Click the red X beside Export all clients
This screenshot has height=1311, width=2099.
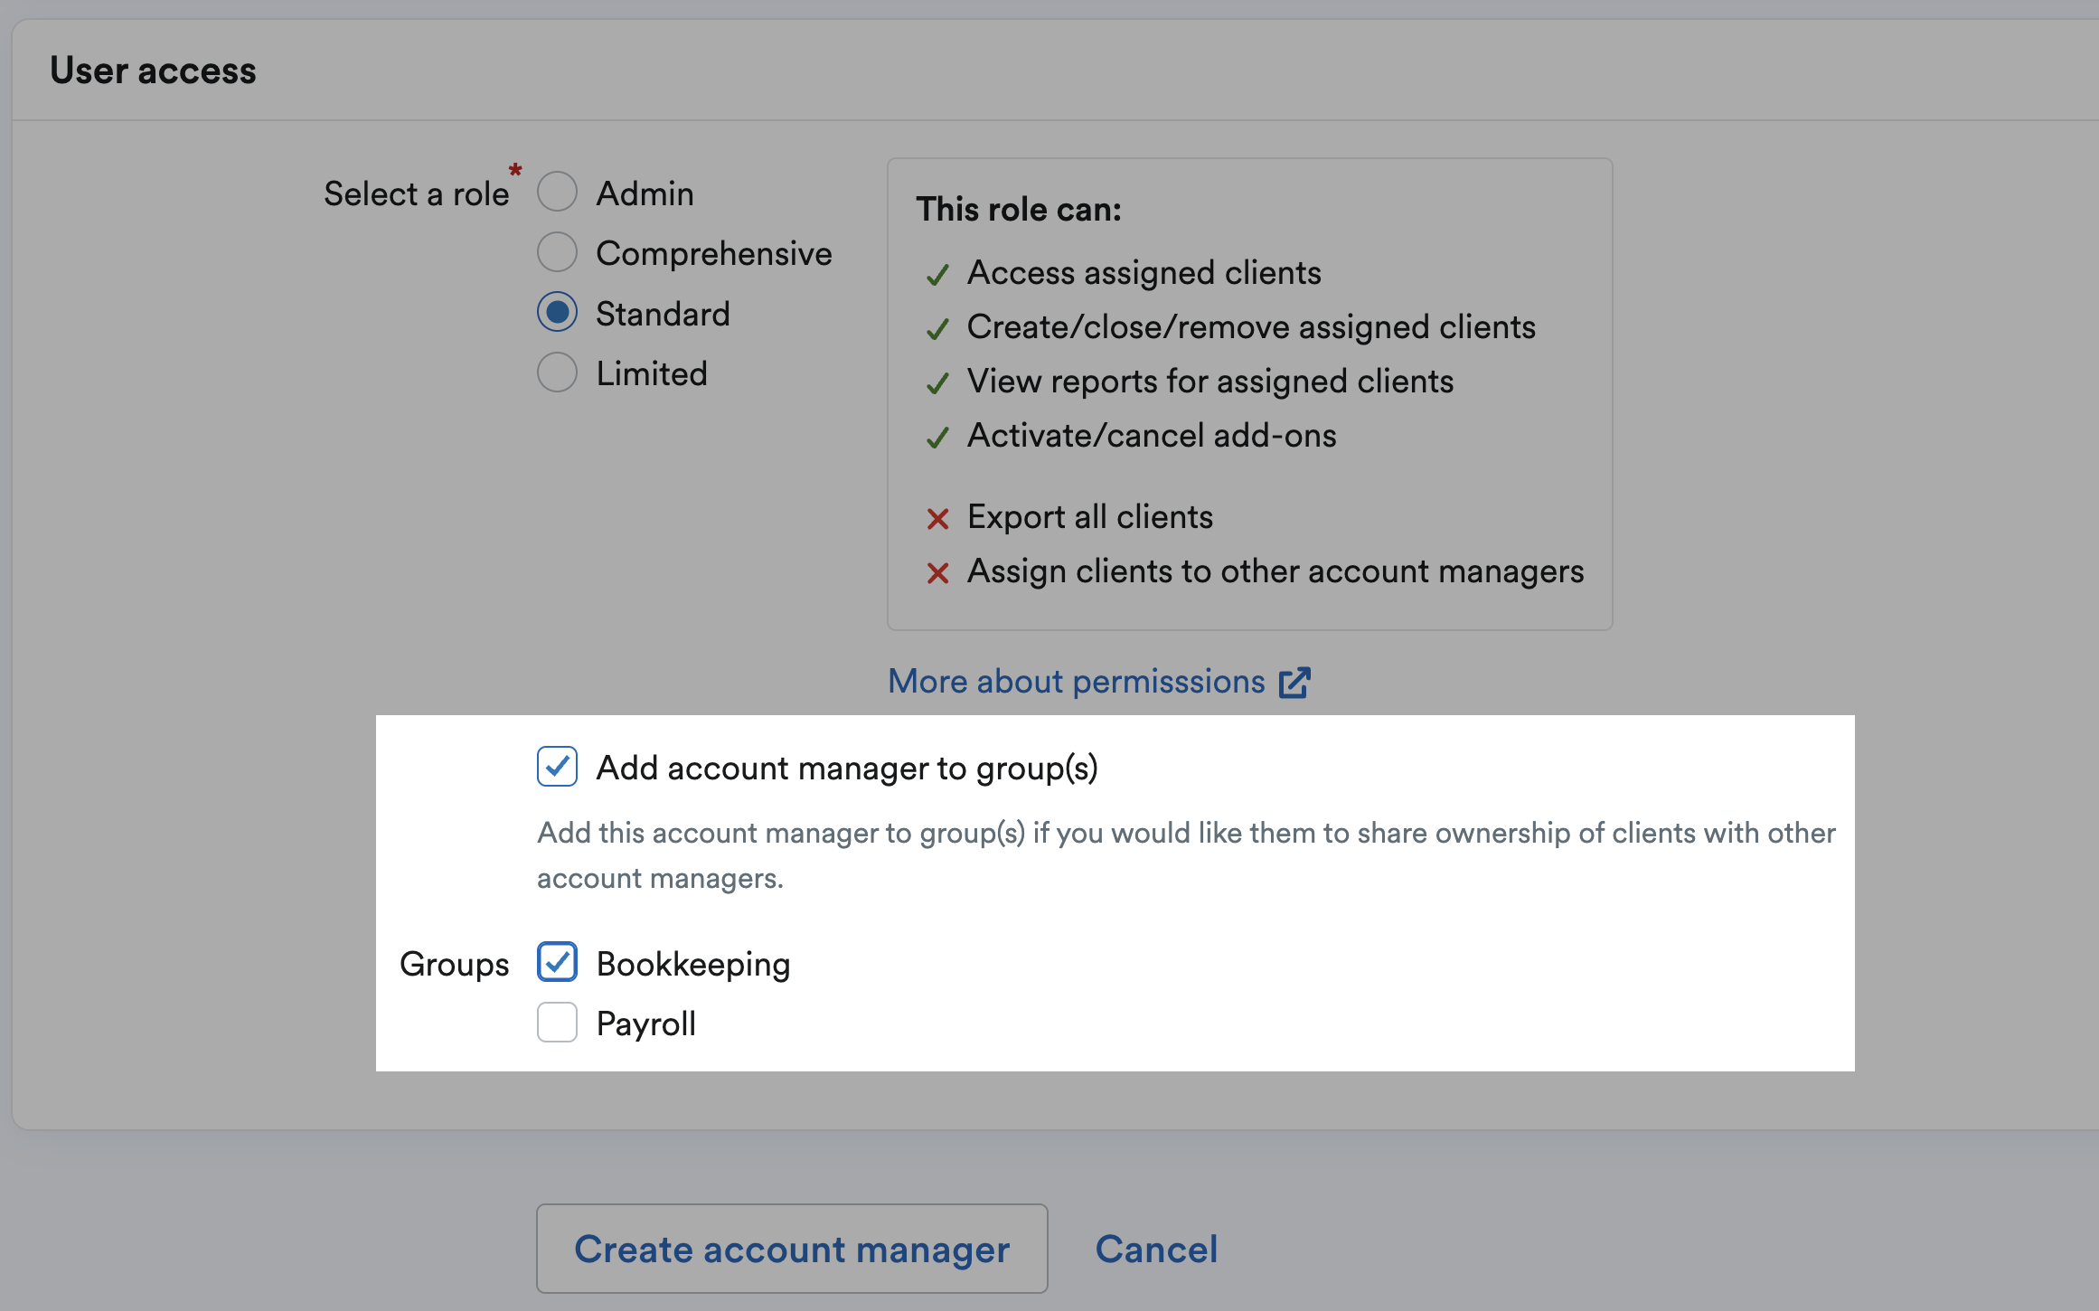(x=937, y=519)
